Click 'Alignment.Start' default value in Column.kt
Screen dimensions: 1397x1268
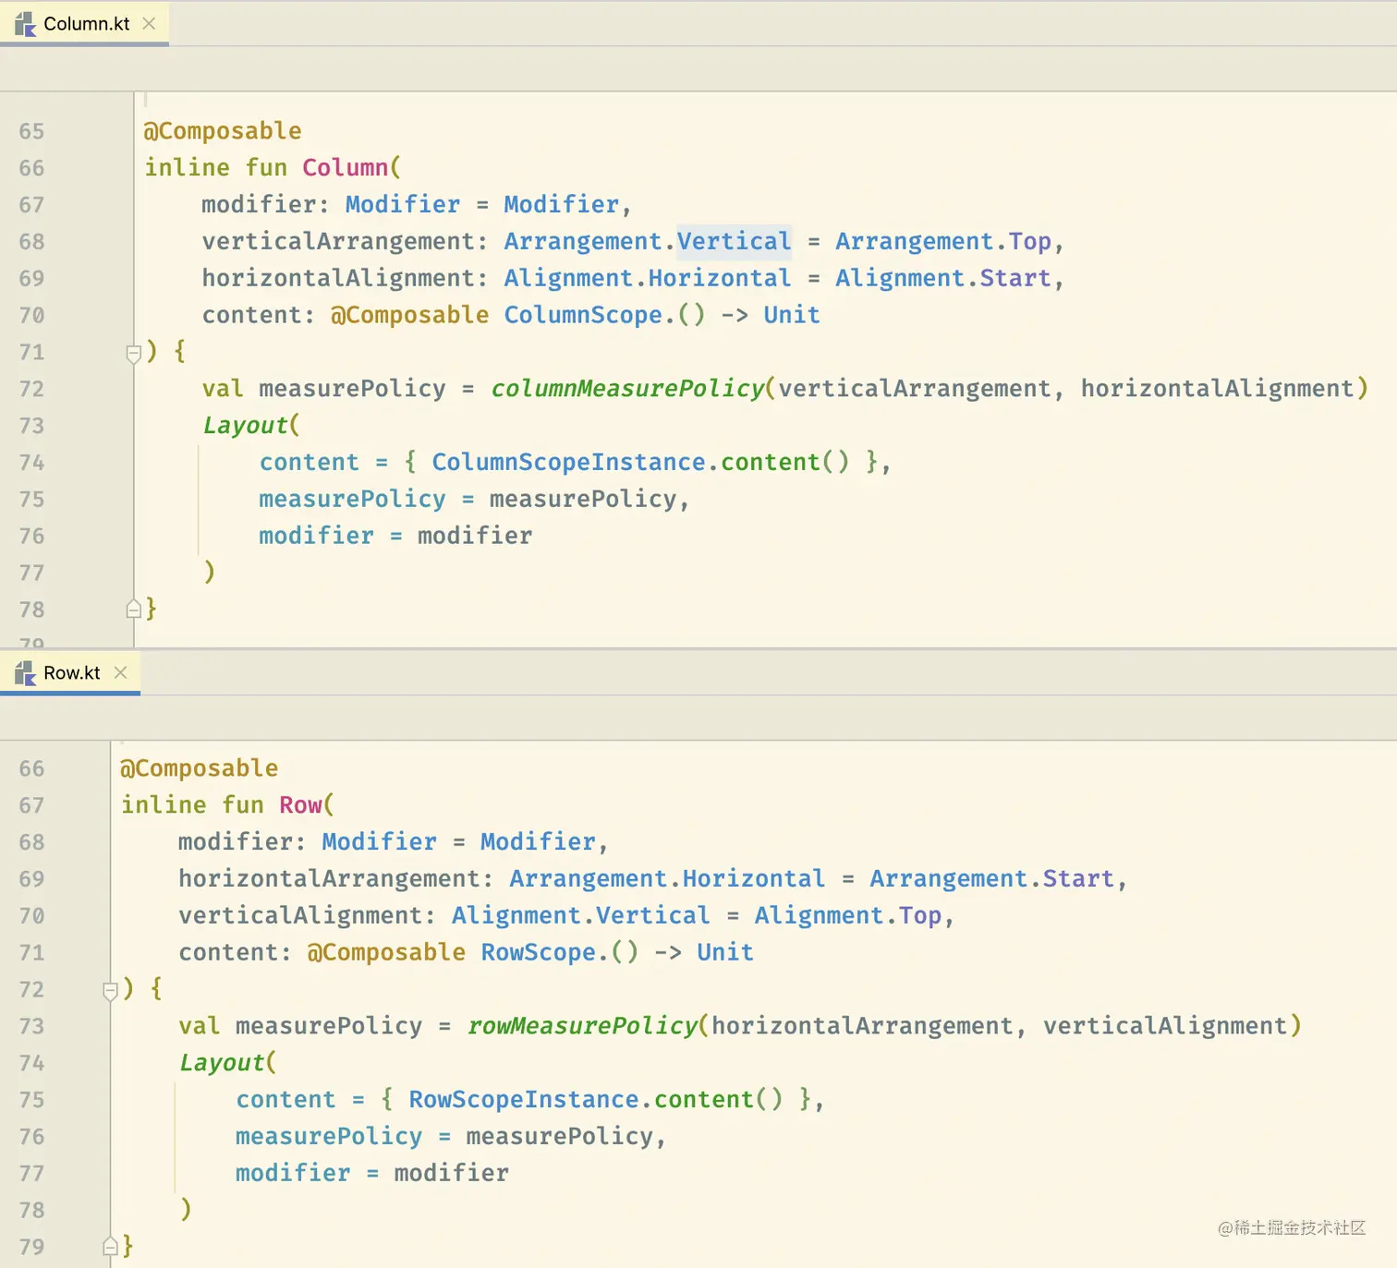coord(943,279)
